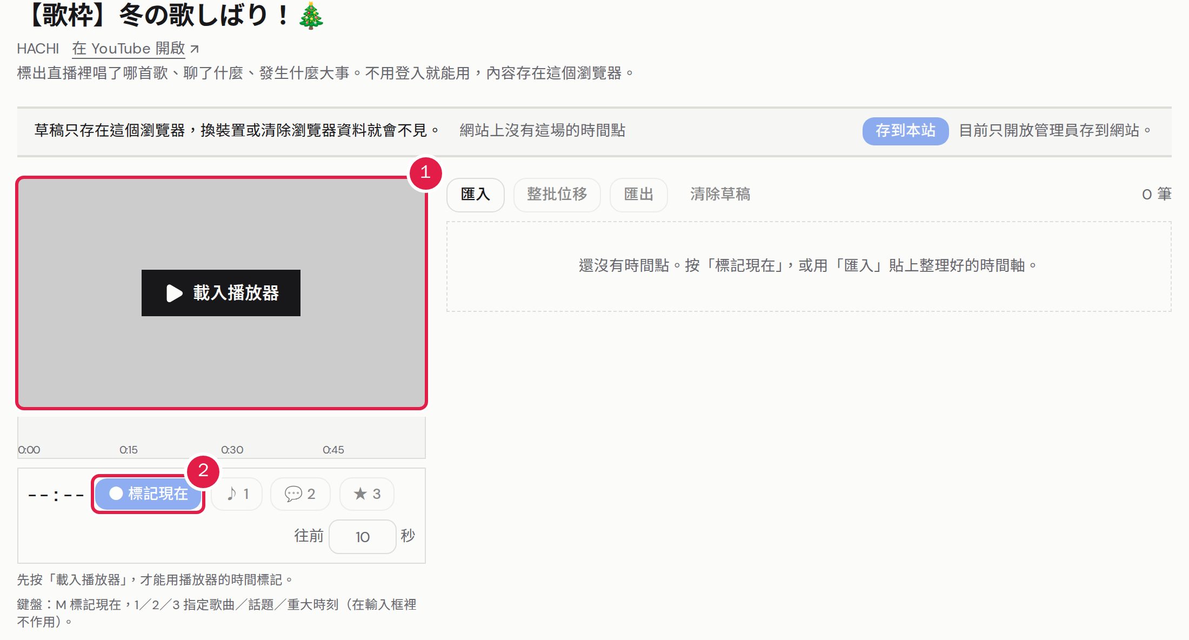
Task: Open the 匯入 import tab
Action: point(476,195)
